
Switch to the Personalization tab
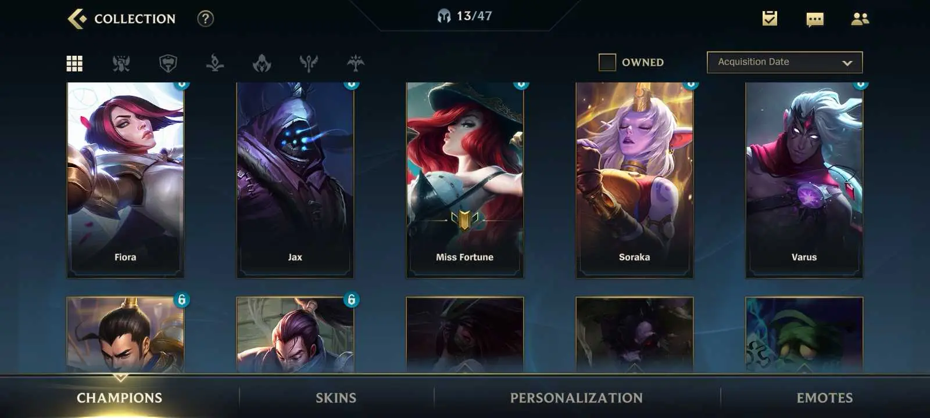point(577,398)
